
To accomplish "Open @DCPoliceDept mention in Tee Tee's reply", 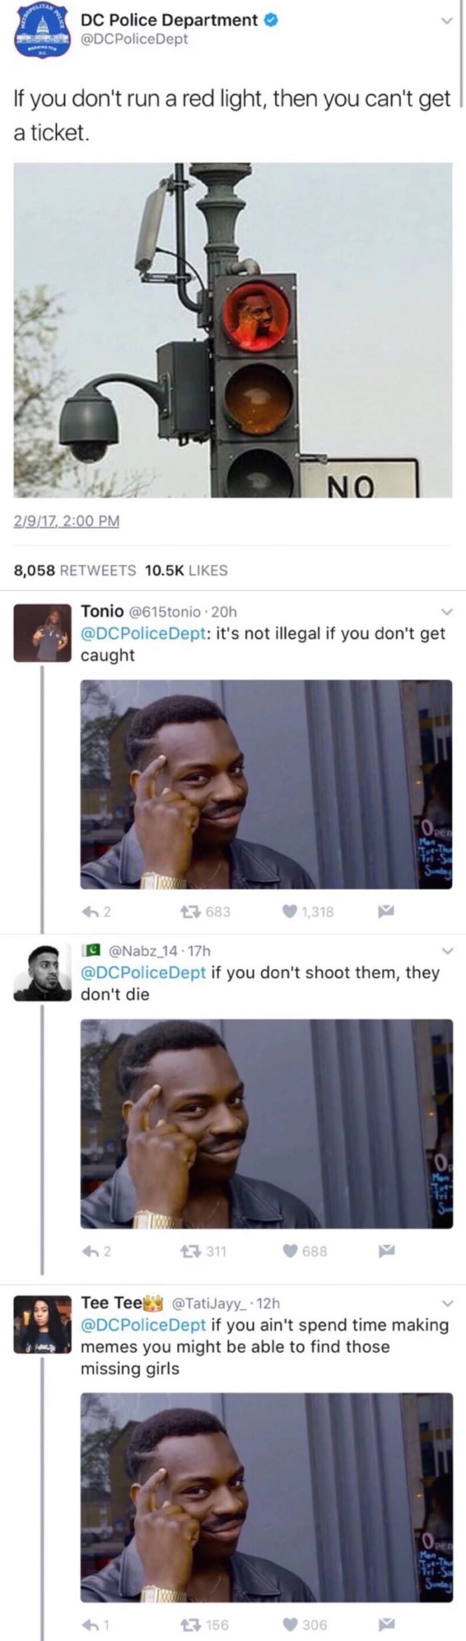I will [143, 1324].
